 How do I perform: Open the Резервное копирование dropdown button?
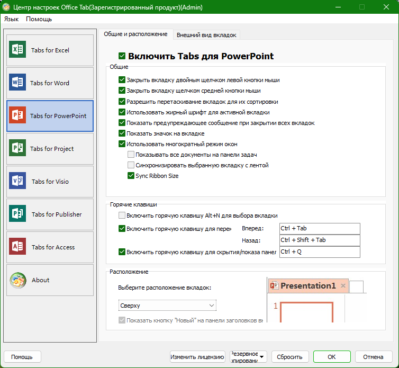click(x=248, y=357)
